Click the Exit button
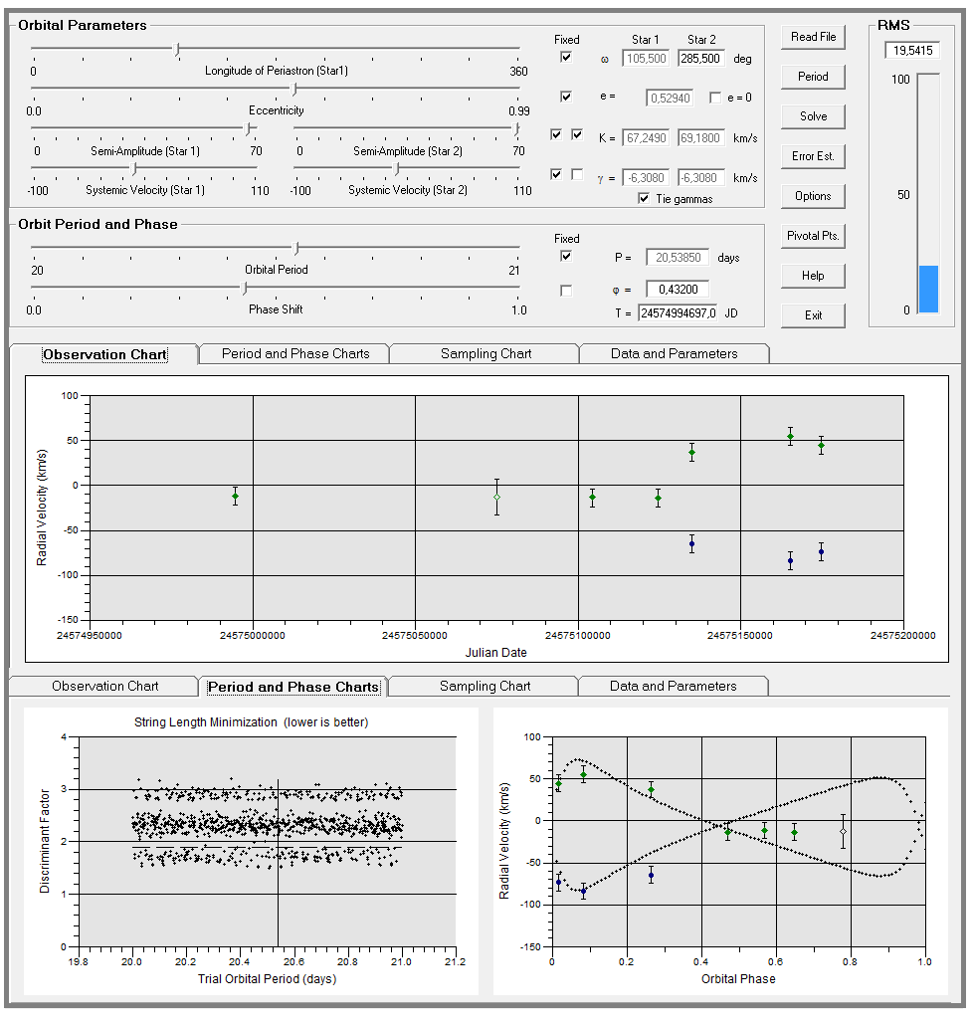Viewport: 973px width, 1025px height. coord(813,315)
